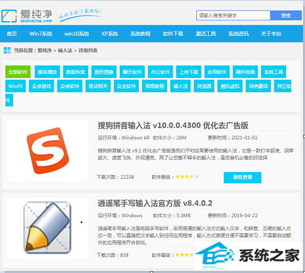Select the green 全部软件 category tag
Image resolution: width=305 pixels, height=273 pixels.
pos(18,72)
